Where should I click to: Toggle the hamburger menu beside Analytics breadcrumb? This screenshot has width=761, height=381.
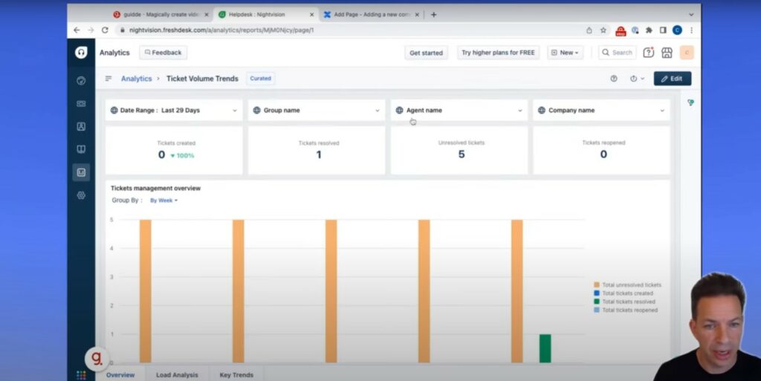pyautogui.click(x=109, y=79)
